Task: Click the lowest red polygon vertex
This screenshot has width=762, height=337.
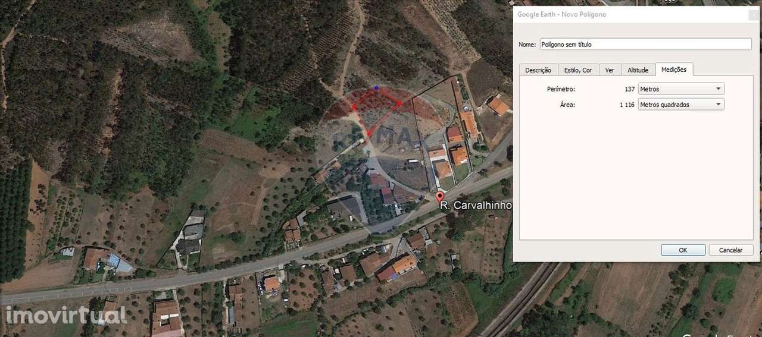Action: point(367,133)
